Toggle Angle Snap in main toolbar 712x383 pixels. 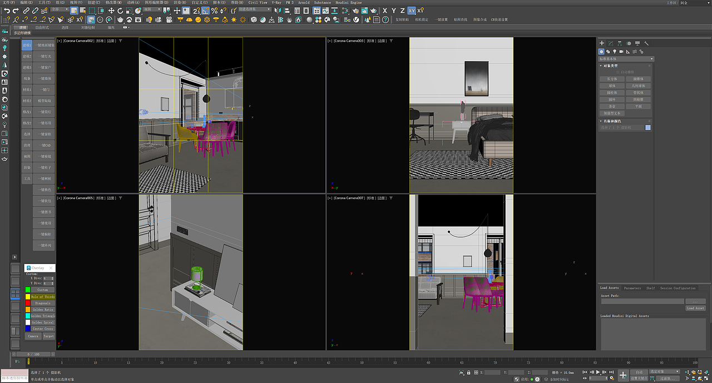tap(206, 10)
